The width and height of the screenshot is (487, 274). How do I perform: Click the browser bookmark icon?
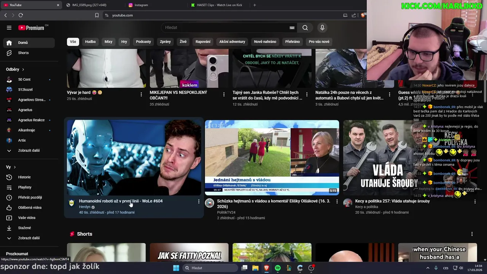tap(97, 15)
